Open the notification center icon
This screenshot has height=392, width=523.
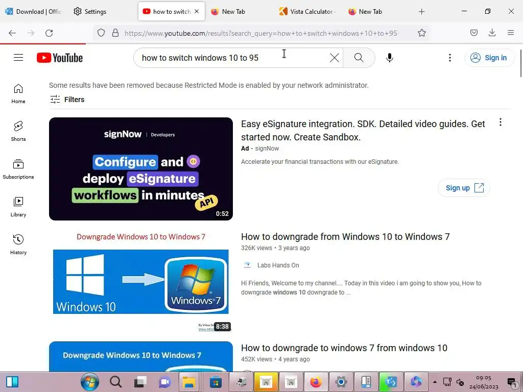[512, 382]
